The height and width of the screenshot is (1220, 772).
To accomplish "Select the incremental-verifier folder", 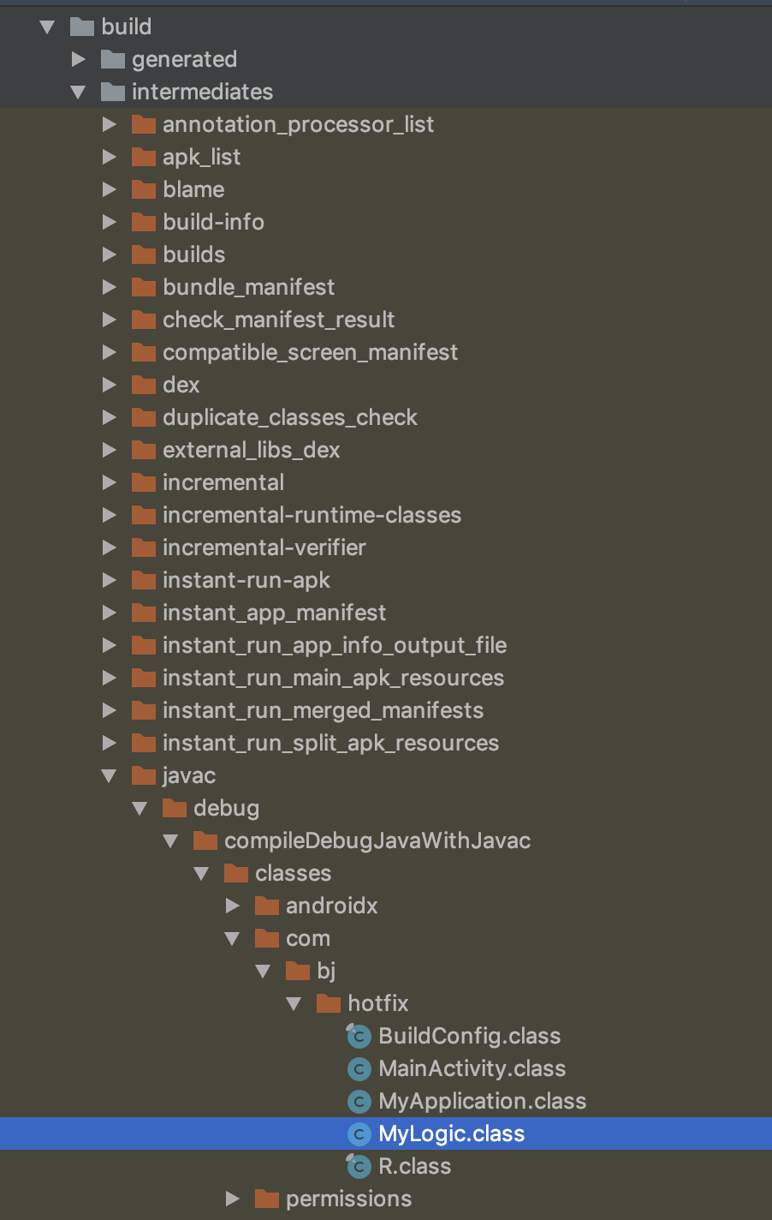I will click(x=264, y=547).
